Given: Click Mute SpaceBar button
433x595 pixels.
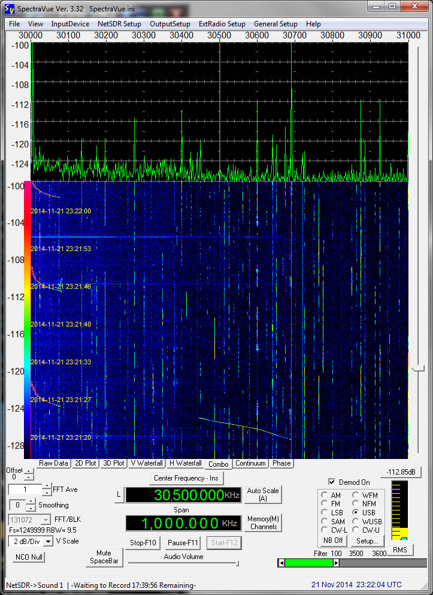Looking at the screenshot, I should [104, 557].
